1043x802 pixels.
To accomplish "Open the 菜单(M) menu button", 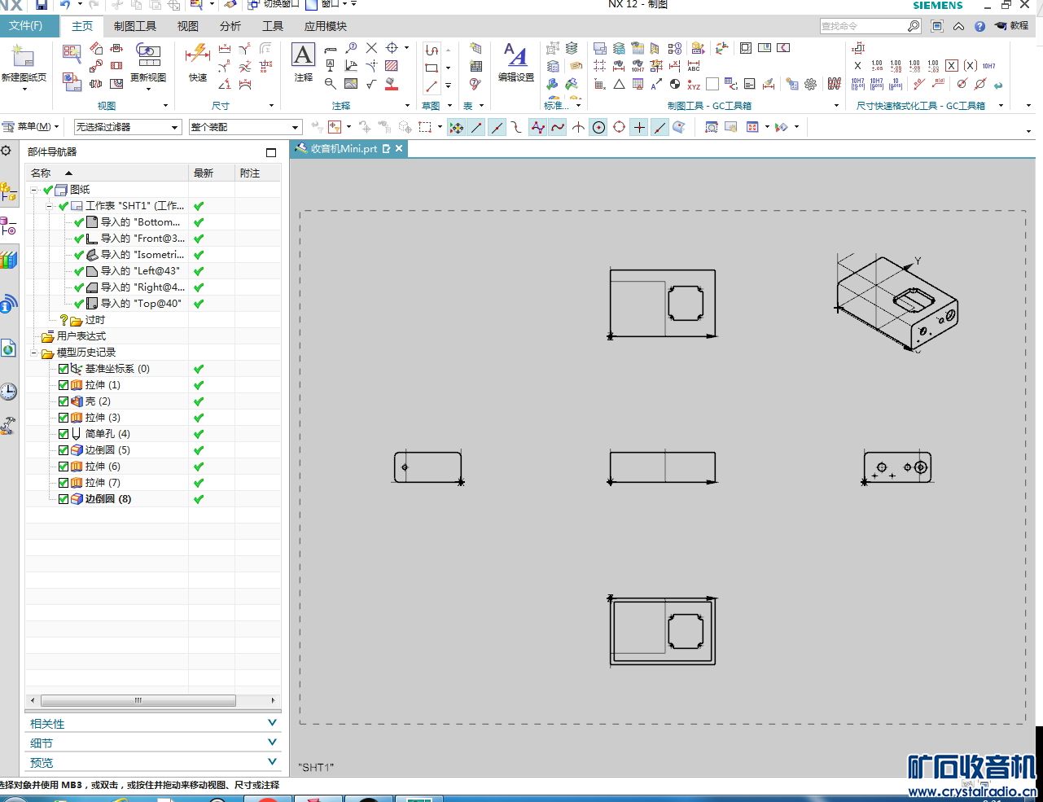I will [x=33, y=127].
